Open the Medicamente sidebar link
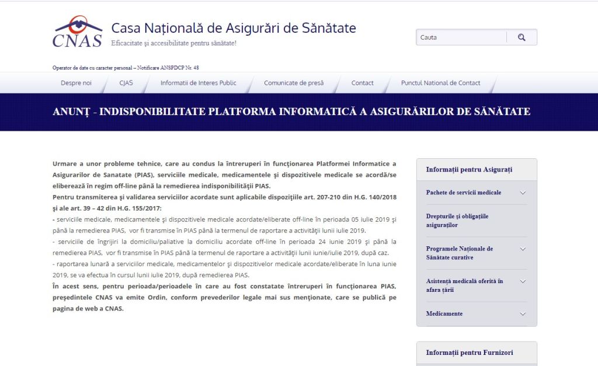The width and height of the screenshot is (598, 366). (444, 314)
